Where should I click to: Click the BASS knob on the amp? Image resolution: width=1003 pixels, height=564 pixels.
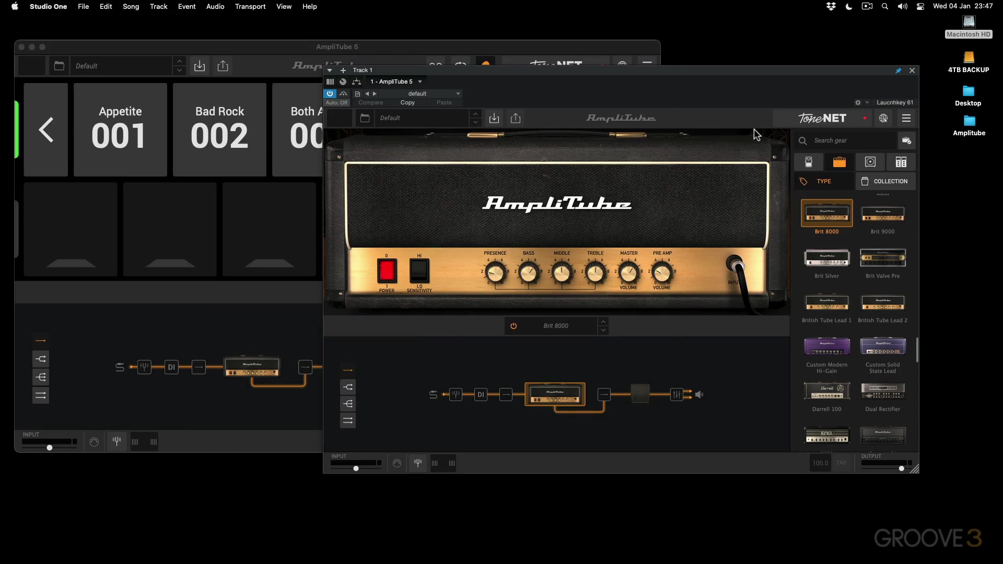coord(529,273)
